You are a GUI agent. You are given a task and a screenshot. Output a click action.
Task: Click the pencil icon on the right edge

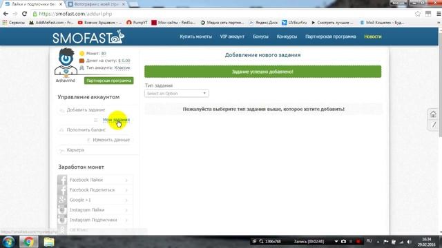[434, 125]
